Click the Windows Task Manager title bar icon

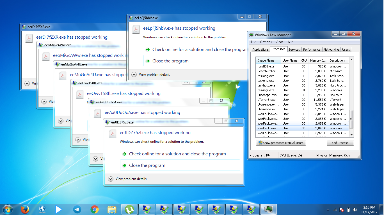[252, 35]
